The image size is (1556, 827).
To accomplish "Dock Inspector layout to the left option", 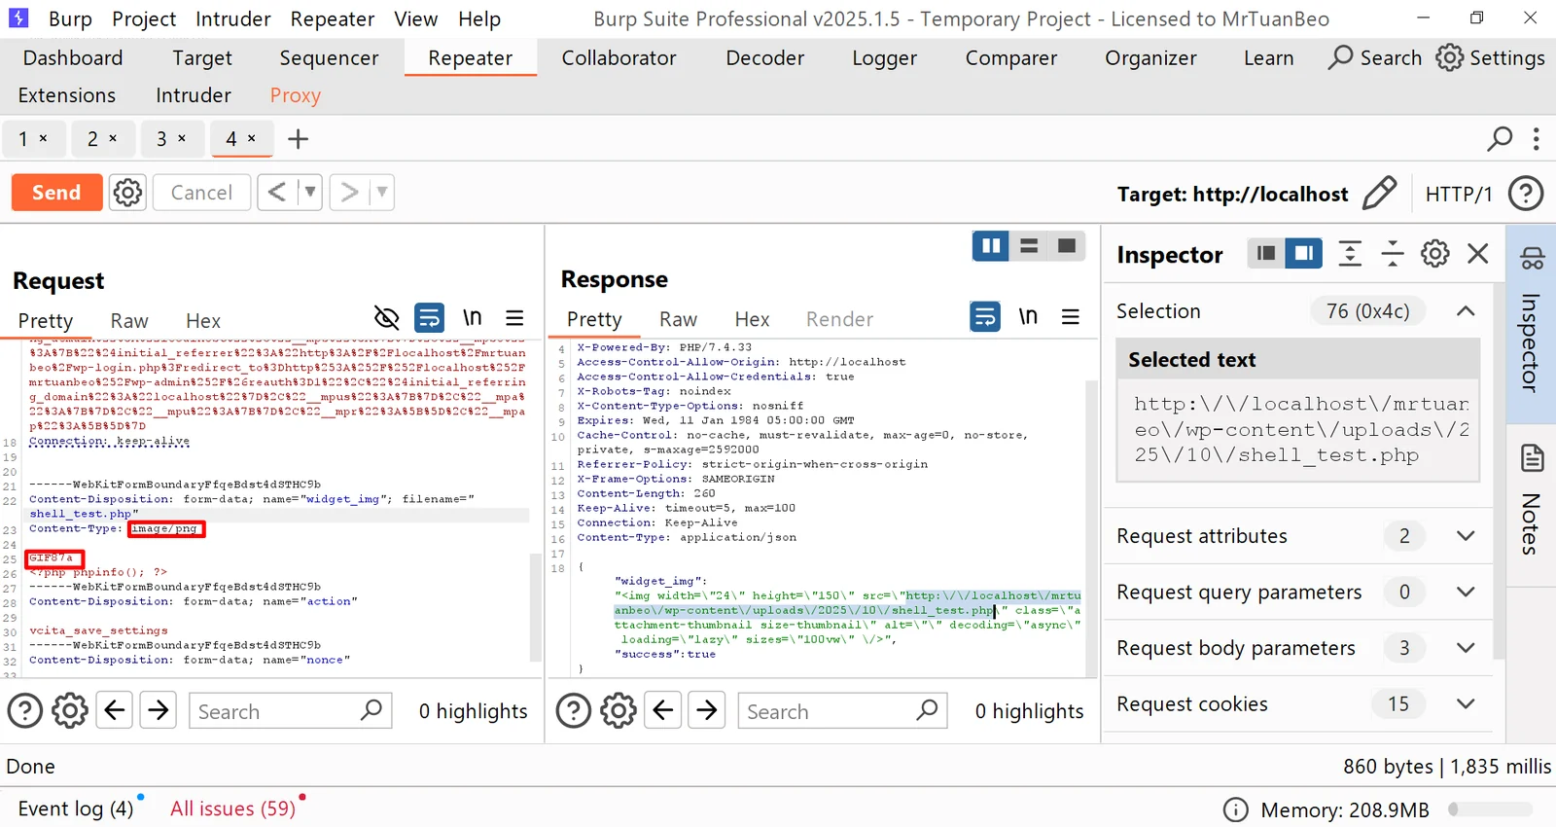I will [x=1266, y=254].
